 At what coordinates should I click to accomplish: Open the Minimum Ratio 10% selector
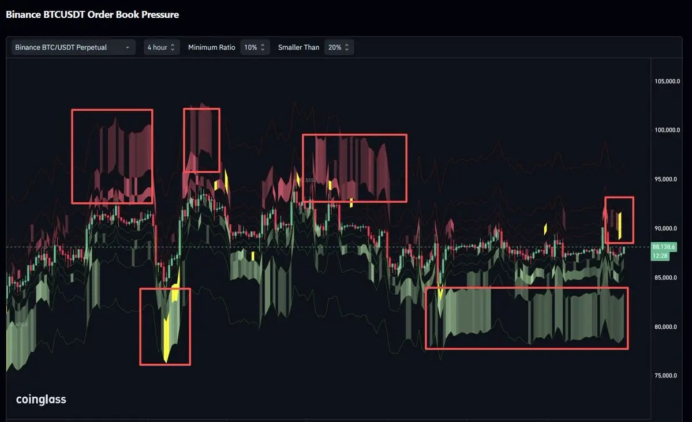click(255, 47)
